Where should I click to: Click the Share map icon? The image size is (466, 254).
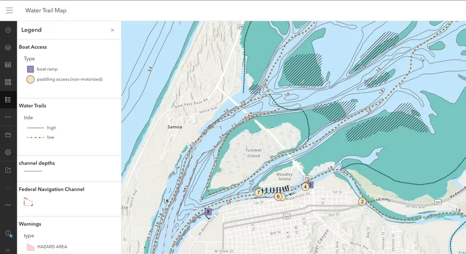click(x=8, y=170)
